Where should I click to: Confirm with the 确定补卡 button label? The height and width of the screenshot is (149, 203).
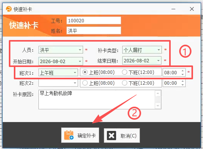click(x=87, y=136)
